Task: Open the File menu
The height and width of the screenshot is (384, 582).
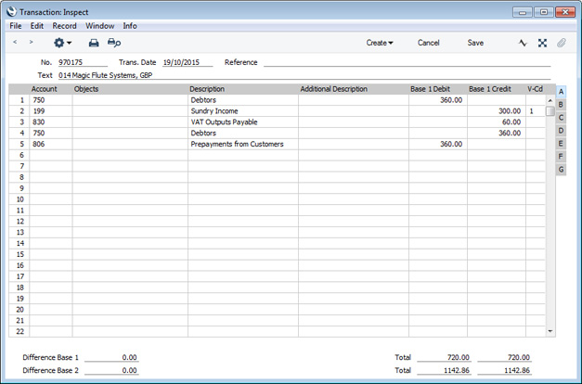Action: (16, 26)
